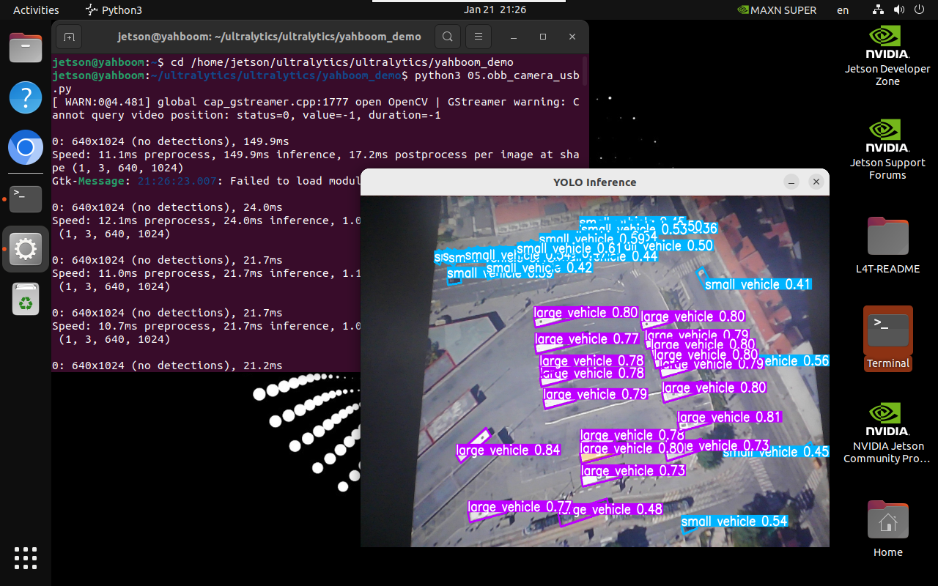Click the 'small vehicle 0.54' detection label
Screen dimensions: 938x586
coord(734,522)
